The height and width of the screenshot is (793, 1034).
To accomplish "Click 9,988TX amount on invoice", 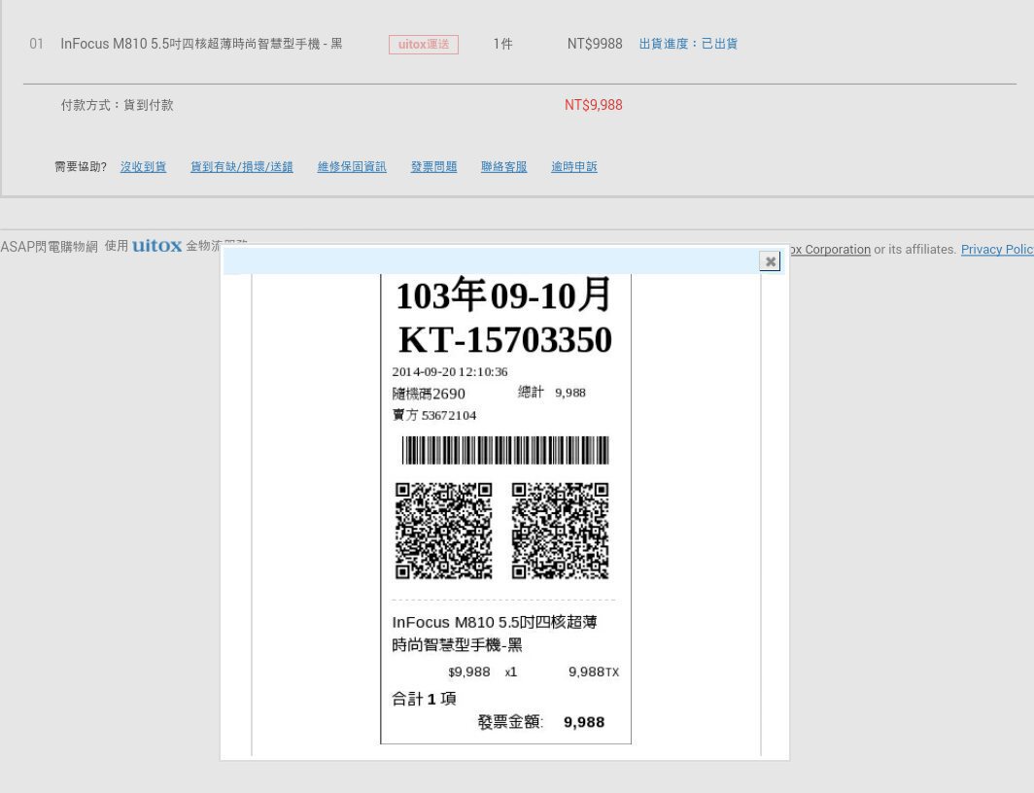I will (594, 672).
